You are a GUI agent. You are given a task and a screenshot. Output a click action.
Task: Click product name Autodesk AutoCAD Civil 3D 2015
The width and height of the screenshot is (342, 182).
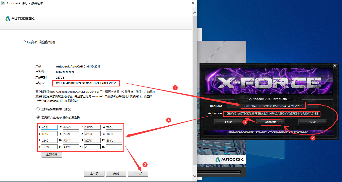tap(78, 66)
